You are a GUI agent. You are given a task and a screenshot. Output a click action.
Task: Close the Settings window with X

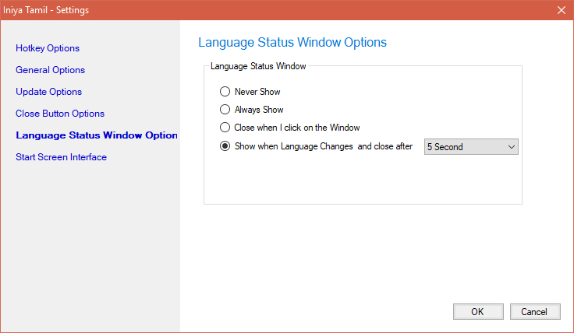pos(561,10)
